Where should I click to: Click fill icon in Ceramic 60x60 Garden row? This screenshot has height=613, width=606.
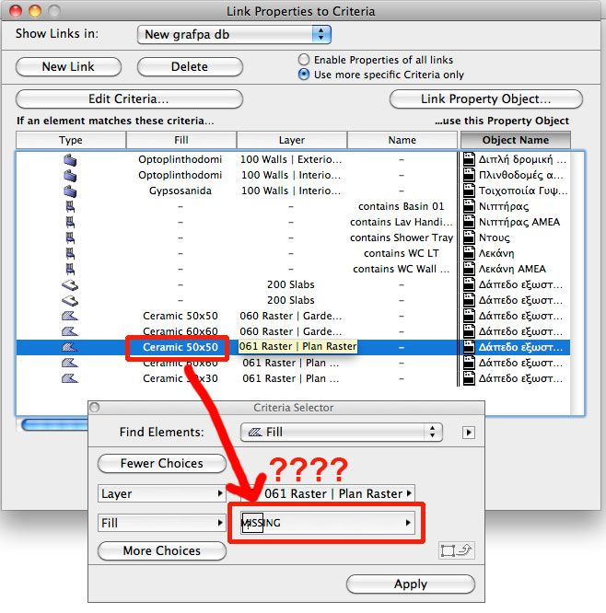(70, 331)
